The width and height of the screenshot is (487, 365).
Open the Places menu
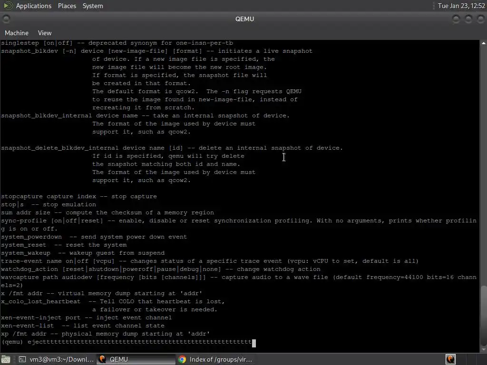(x=67, y=6)
